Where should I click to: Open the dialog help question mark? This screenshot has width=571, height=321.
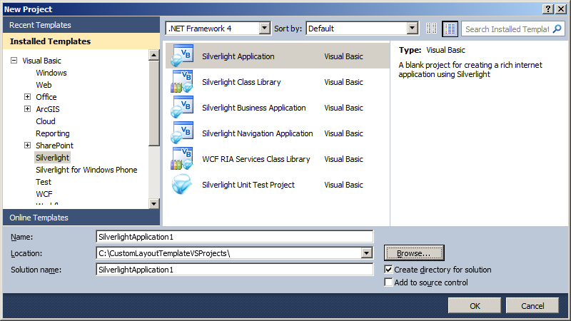(548, 9)
